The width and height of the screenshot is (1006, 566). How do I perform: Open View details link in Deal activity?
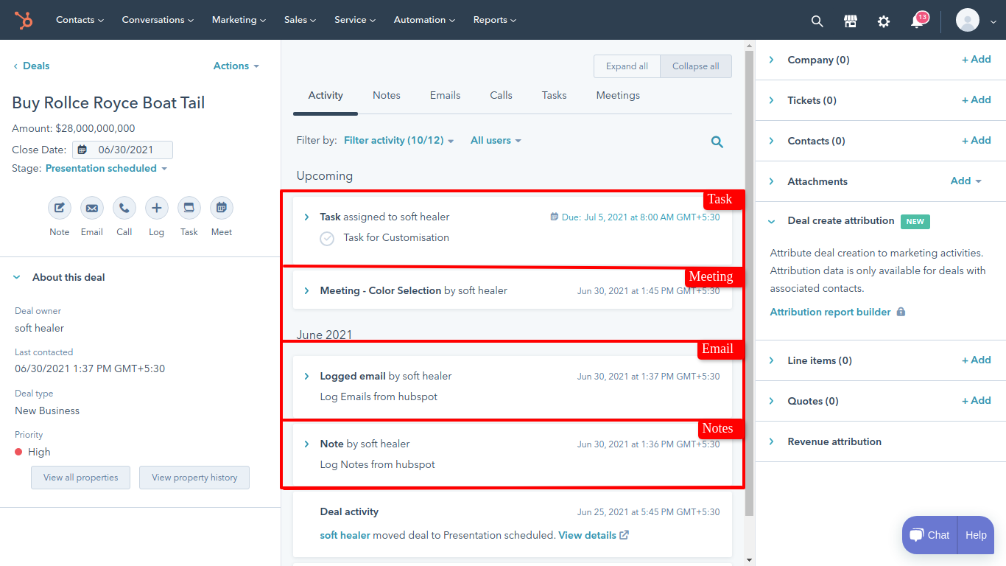pos(587,535)
